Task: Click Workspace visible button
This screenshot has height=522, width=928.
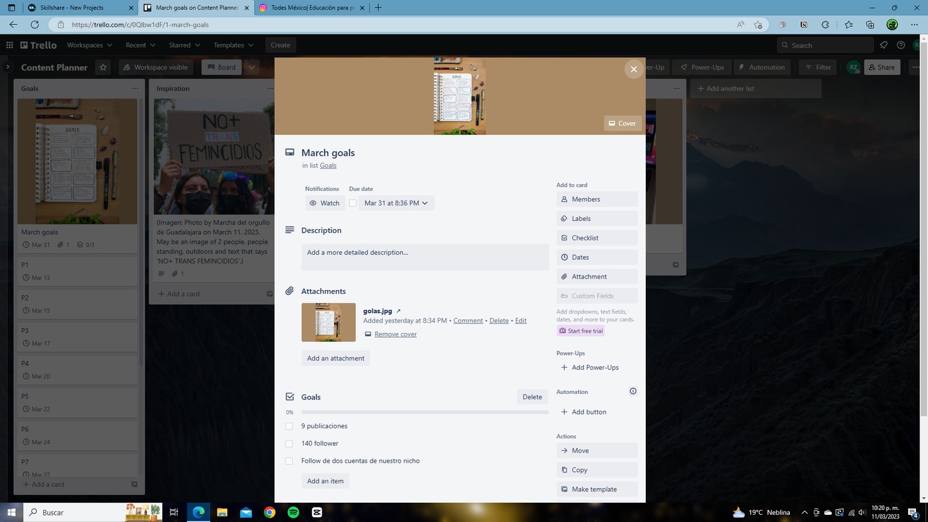Action: click(x=156, y=67)
